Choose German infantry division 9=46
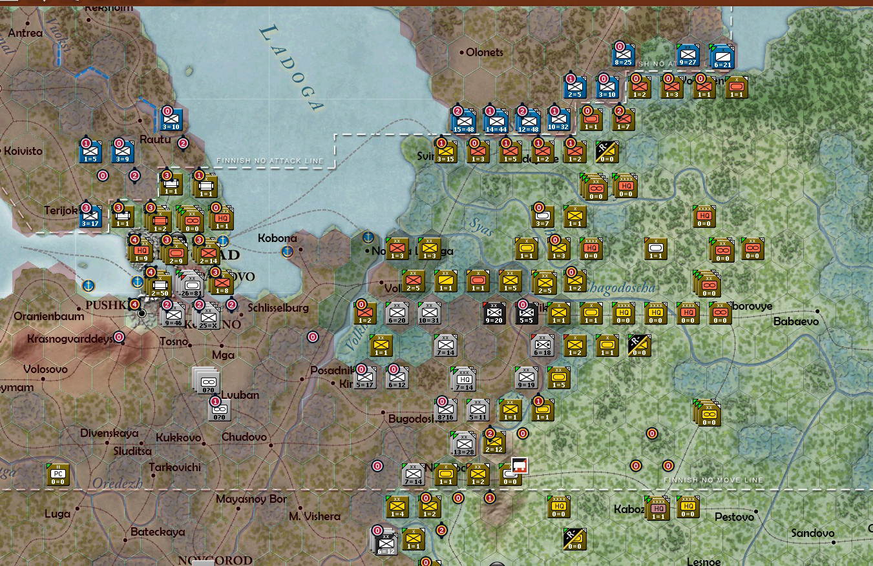This screenshot has height=566, width=873. pos(173,314)
